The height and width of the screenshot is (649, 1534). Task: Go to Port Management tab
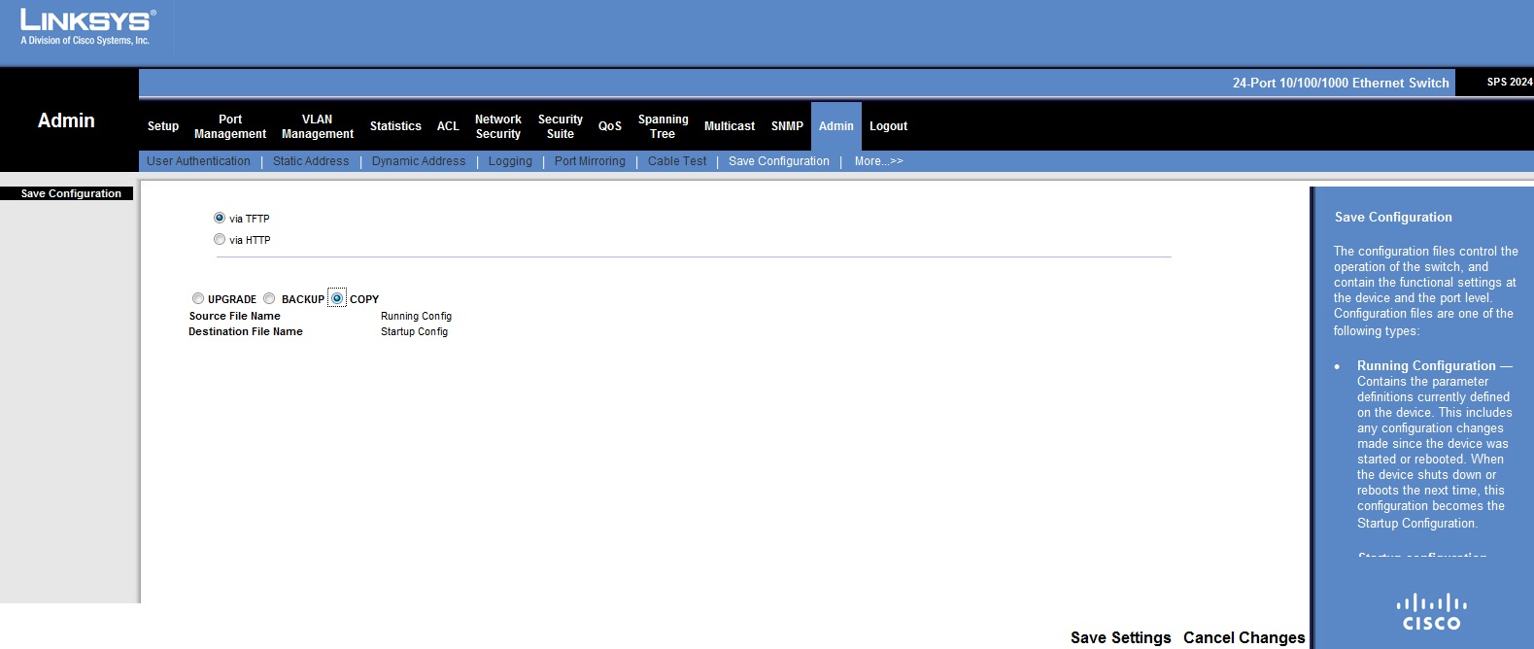(x=230, y=126)
